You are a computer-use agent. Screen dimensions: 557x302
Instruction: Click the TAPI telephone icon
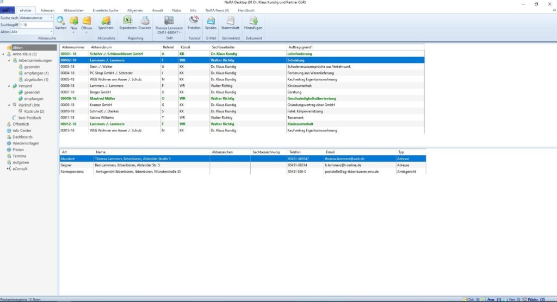[169, 21]
